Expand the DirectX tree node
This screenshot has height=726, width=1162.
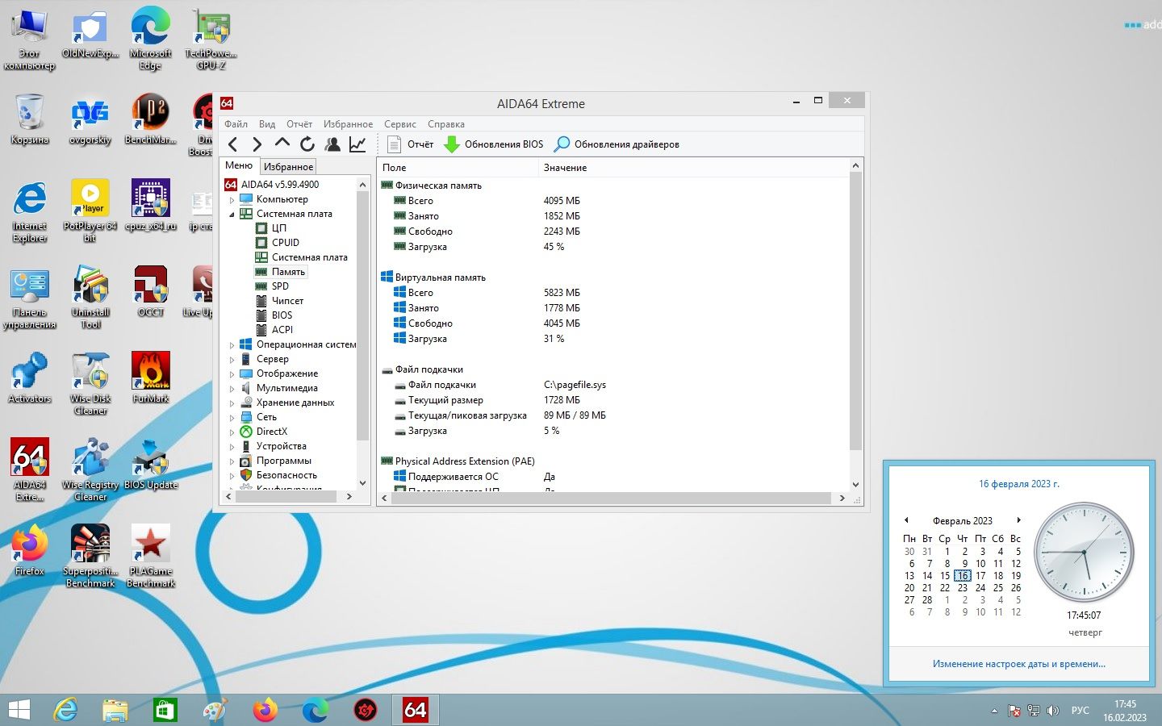point(232,432)
